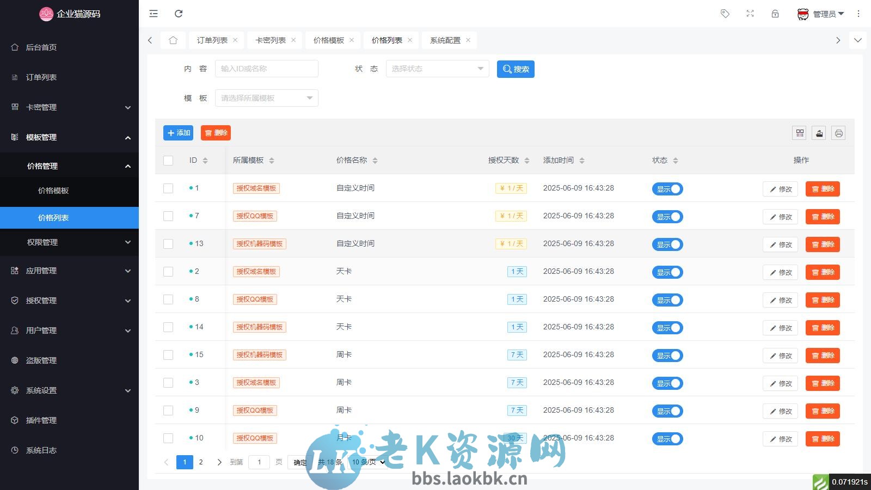This screenshot has width=871, height=490.
Task: Open the three-dot menu in the header
Action: [x=858, y=14]
